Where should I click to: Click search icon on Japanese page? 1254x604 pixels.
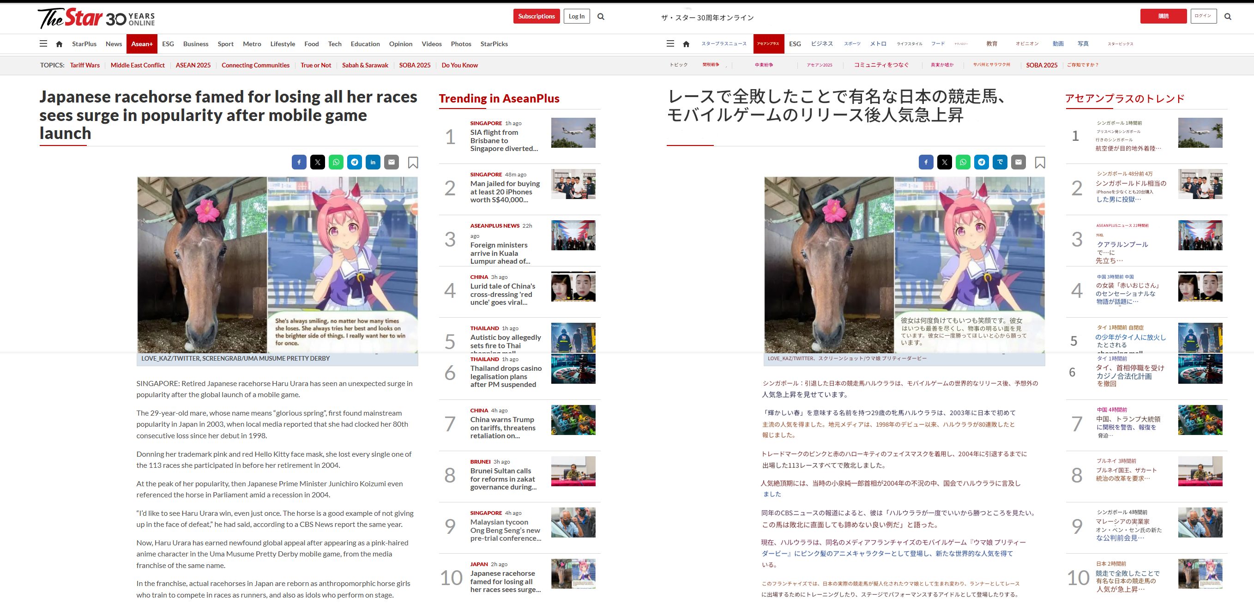pyautogui.click(x=1228, y=17)
